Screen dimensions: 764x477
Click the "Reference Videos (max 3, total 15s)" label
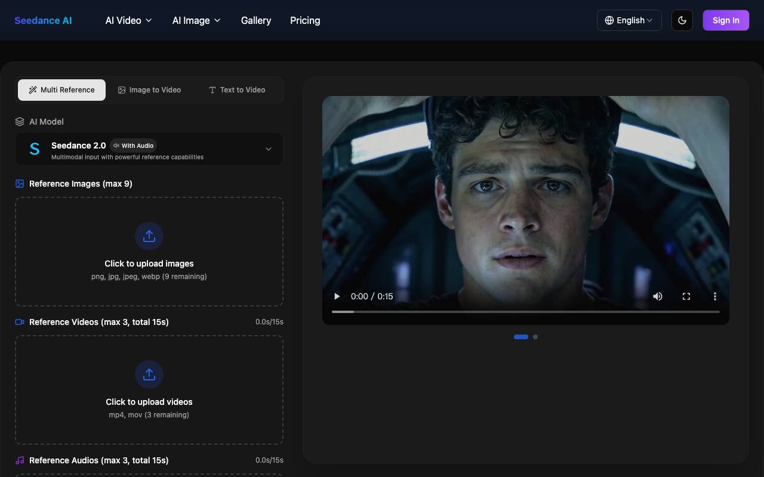click(x=99, y=322)
